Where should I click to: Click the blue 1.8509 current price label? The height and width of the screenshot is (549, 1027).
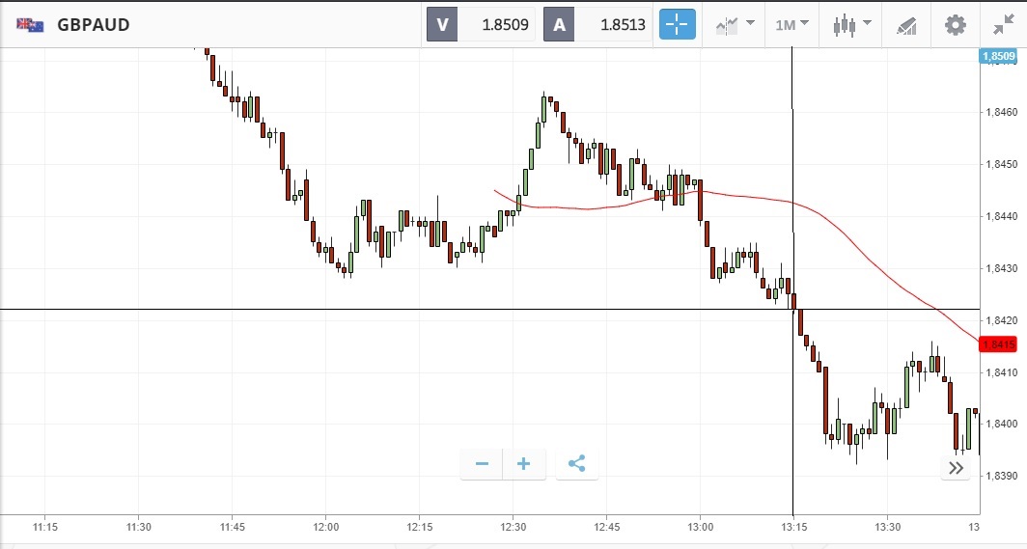coord(997,57)
